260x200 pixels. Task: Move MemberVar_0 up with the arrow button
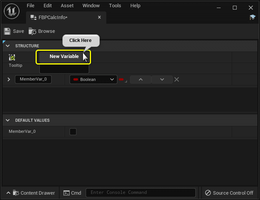tap(141, 79)
